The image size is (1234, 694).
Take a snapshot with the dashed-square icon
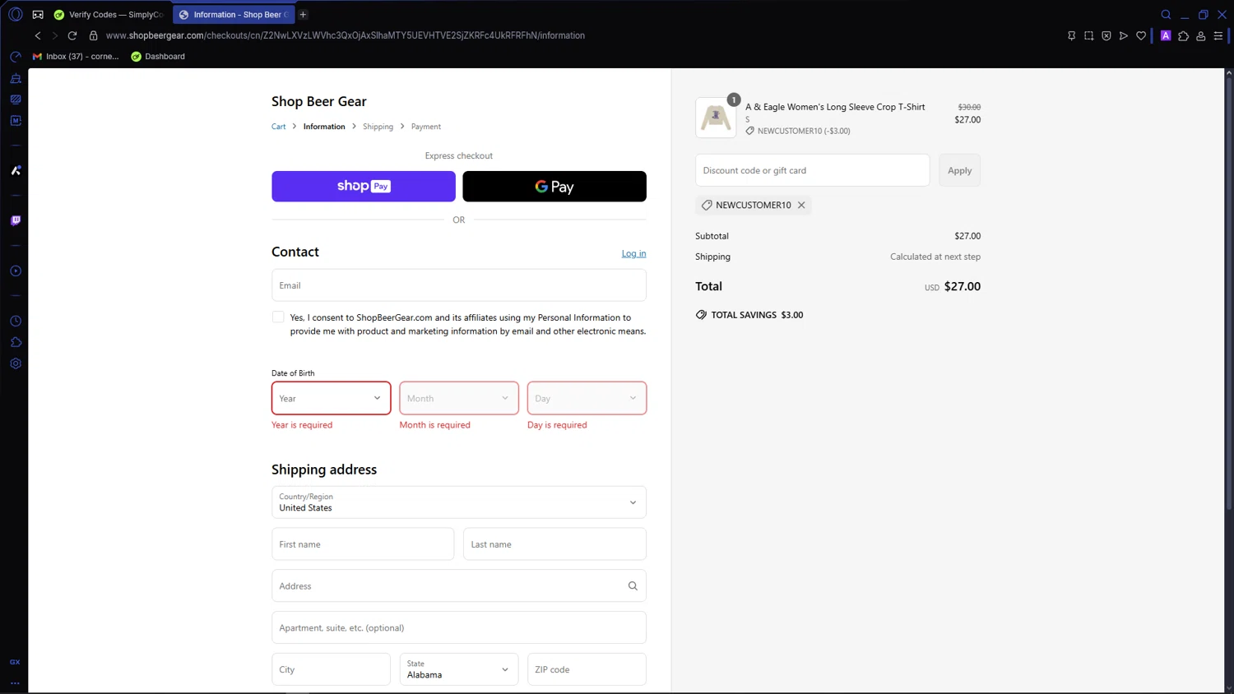1088,35
